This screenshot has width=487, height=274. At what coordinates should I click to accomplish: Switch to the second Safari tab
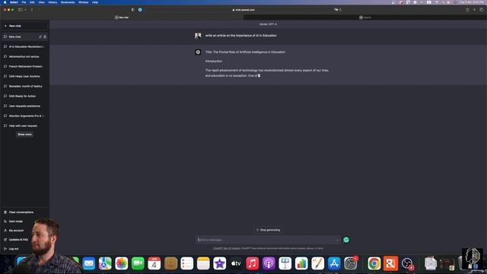(365, 18)
